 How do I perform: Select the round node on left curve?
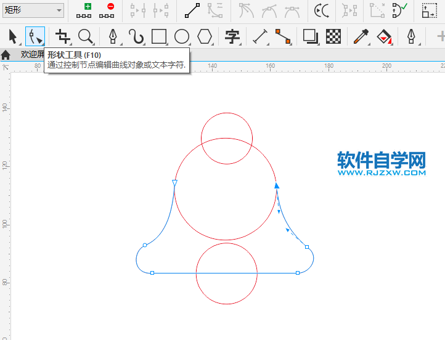tap(145, 245)
